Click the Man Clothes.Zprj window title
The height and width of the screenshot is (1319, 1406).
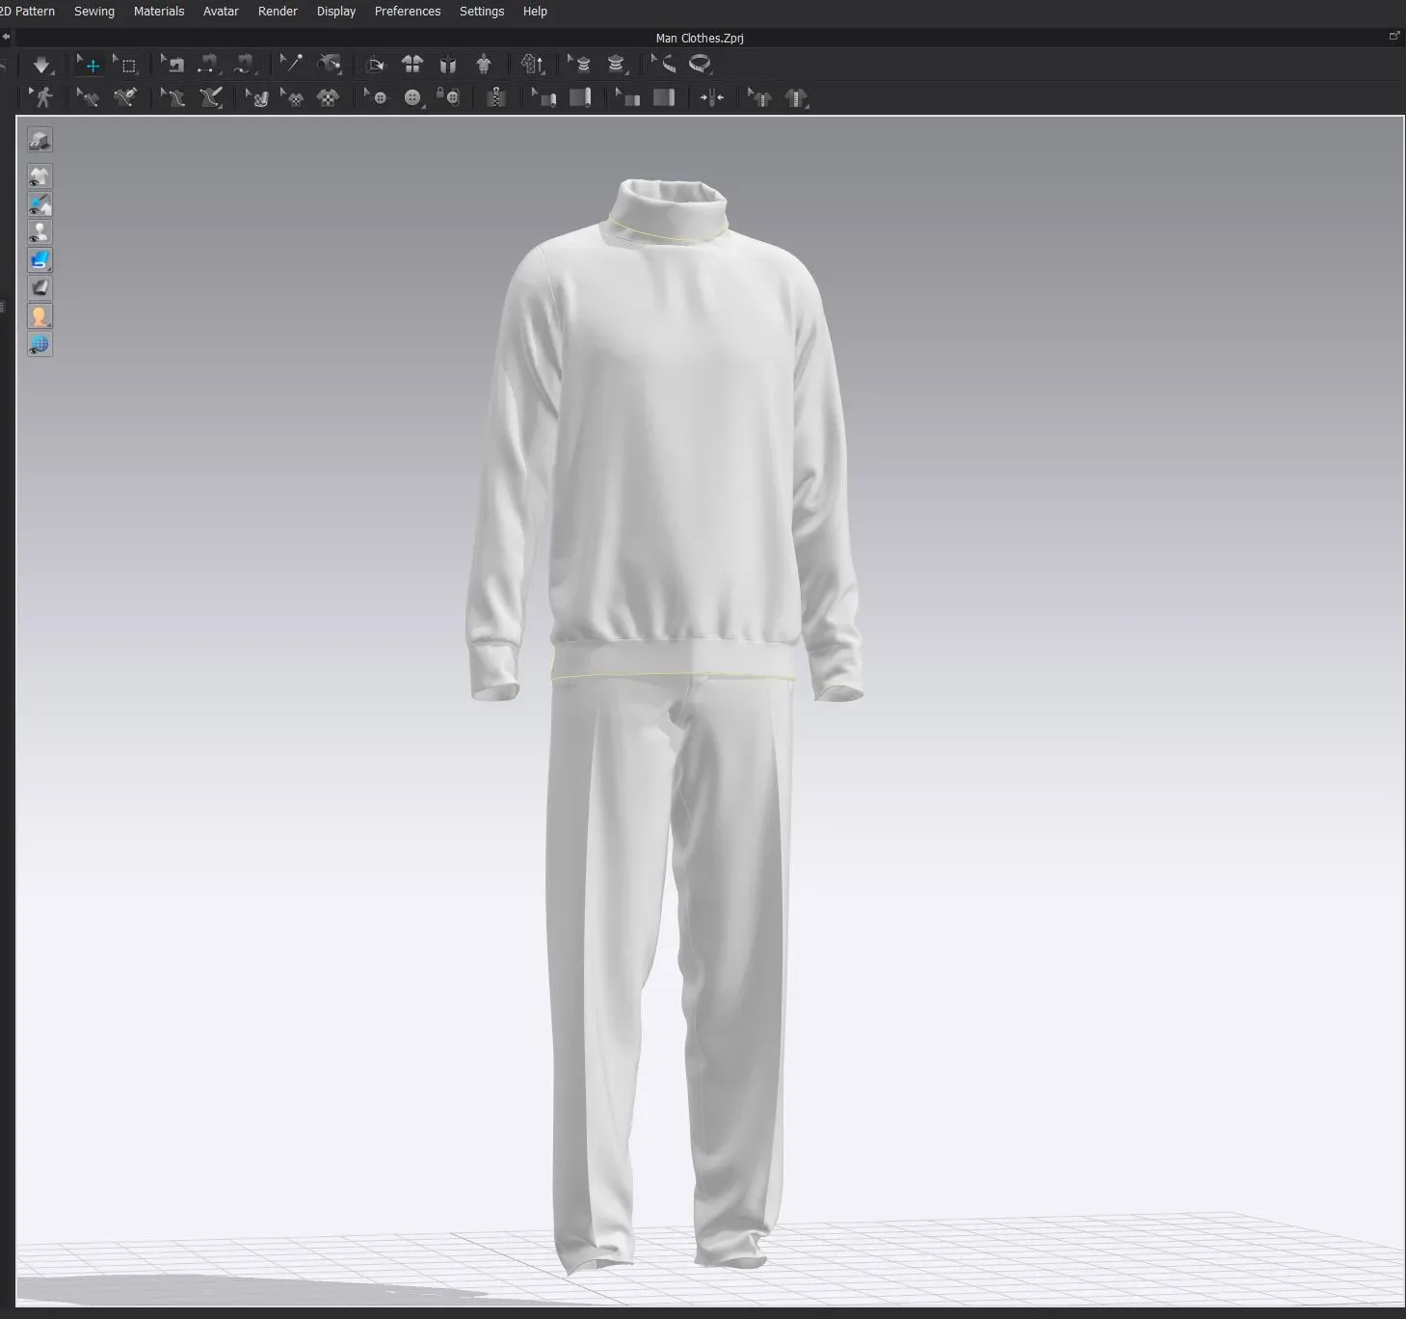click(x=700, y=39)
